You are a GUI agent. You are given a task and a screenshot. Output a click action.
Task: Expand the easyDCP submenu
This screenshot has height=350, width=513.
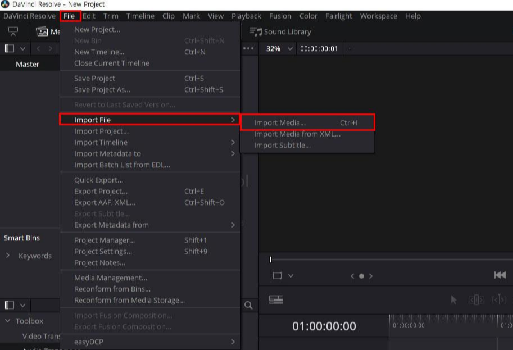coord(233,342)
